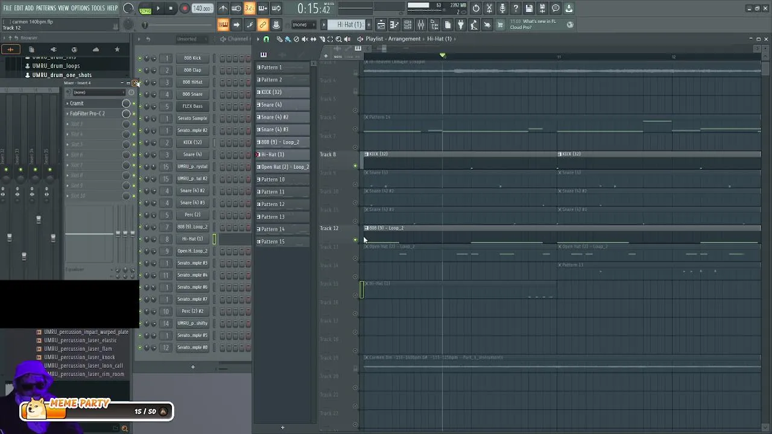Click the 140.000 tempo field
Screen dimensions: 772x434
(x=202, y=8)
